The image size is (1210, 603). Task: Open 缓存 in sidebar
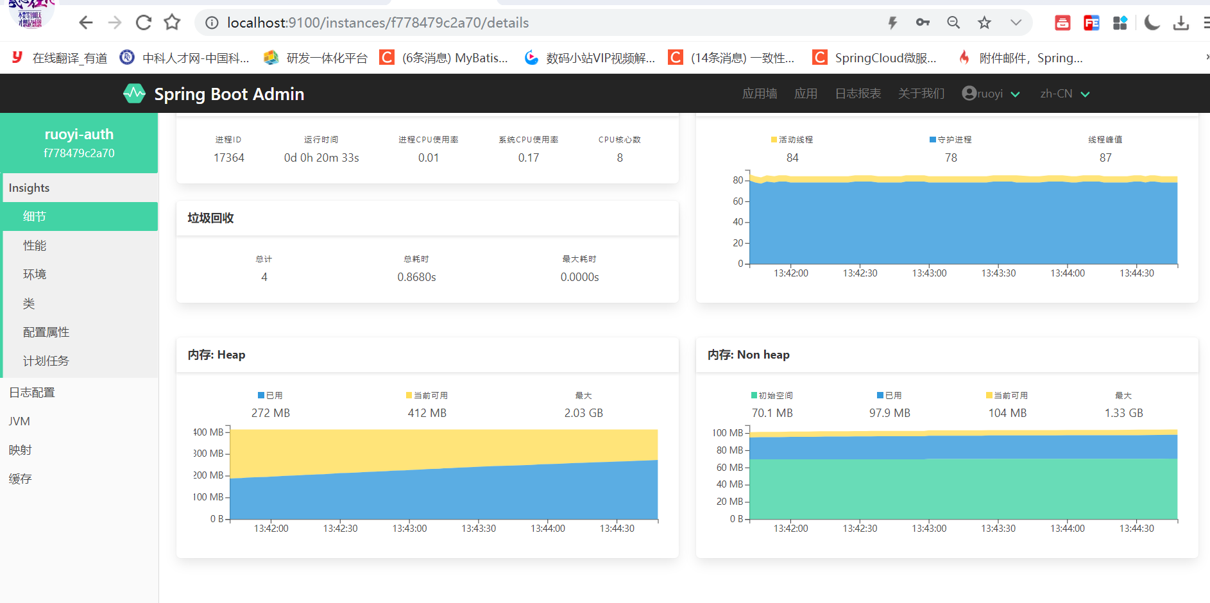(x=79, y=479)
